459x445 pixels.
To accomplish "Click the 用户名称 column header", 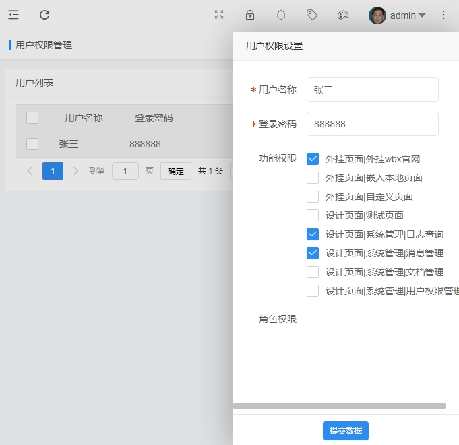I will [x=84, y=118].
